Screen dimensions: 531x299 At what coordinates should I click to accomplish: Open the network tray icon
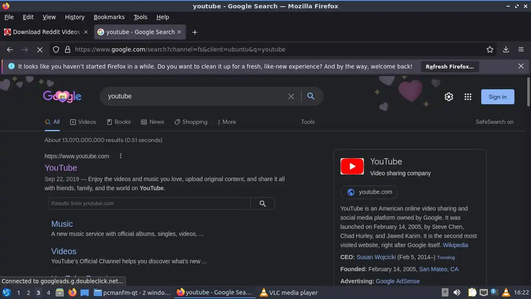point(483,292)
